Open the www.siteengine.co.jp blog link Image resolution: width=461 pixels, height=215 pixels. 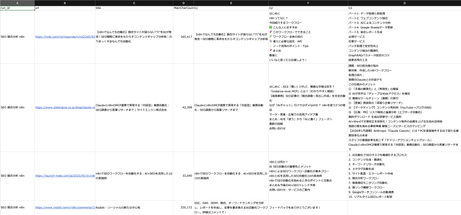tap(65, 107)
